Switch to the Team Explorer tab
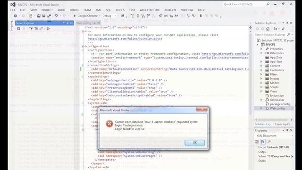The image size is (302, 170). point(283,124)
